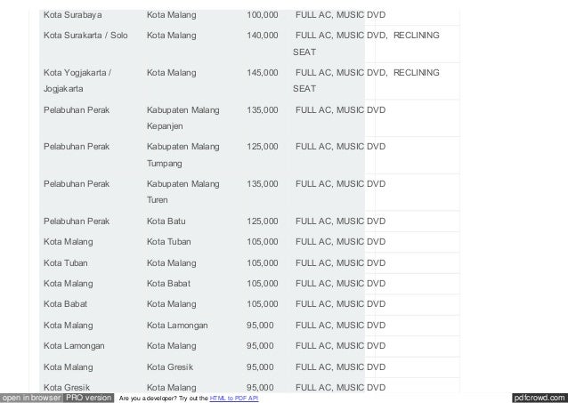The width and height of the screenshot is (568, 403).
Task: Select the Kota Gresik destination cell
Action: (x=170, y=367)
